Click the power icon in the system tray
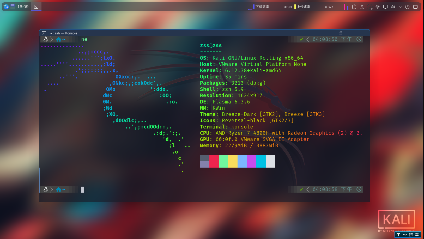424x239 pixels. click(x=407, y=7)
